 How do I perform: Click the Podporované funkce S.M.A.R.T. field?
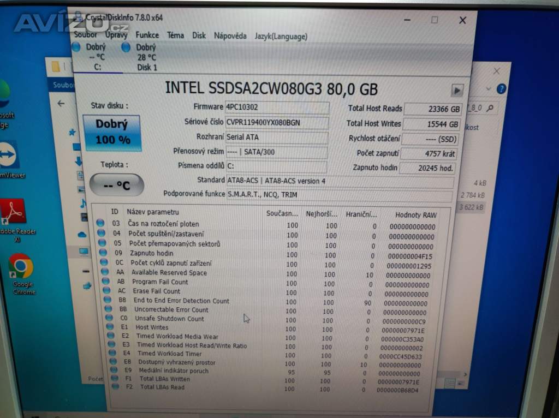click(340, 195)
